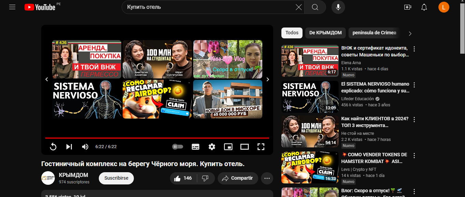465x197 pixels.
Task: Select the Todos filter chip
Action: tap(292, 33)
